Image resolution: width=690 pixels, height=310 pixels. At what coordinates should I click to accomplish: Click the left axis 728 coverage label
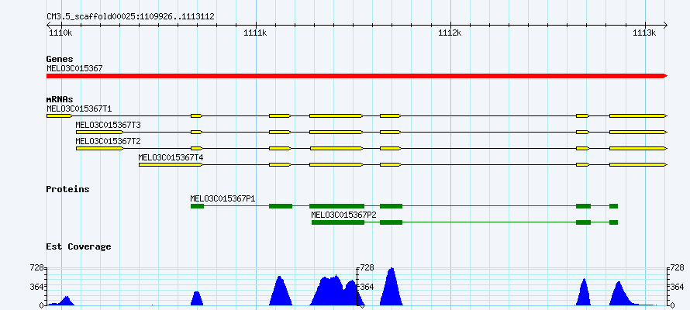pos(37,268)
